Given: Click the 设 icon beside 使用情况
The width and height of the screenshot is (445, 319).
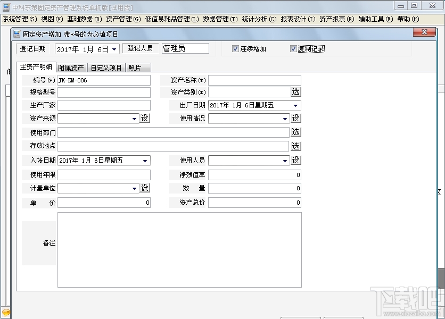Looking at the screenshot, I should click(296, 118).
